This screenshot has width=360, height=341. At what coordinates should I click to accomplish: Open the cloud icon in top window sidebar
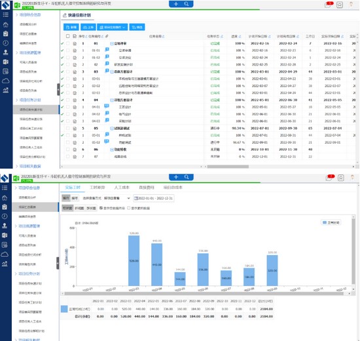tap(5, 81)
